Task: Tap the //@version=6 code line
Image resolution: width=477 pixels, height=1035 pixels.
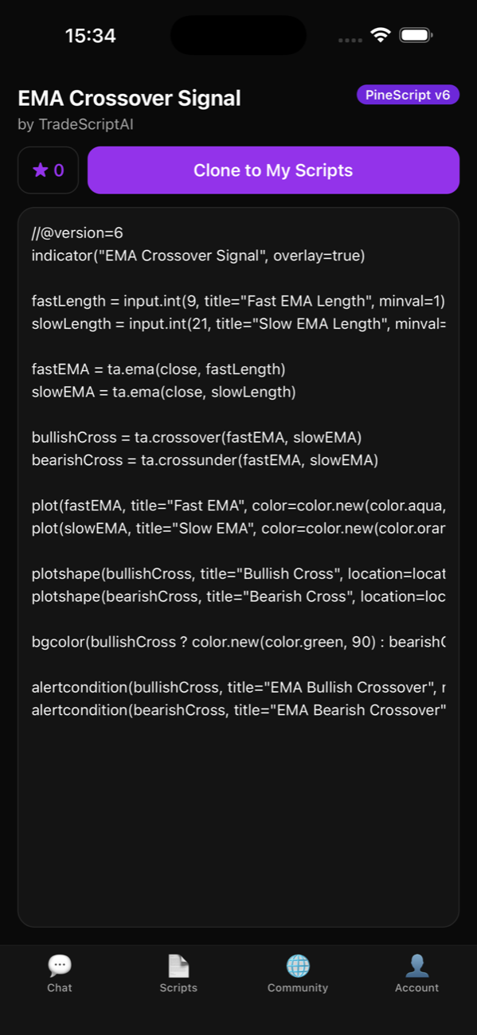Action: coord(77,233)
